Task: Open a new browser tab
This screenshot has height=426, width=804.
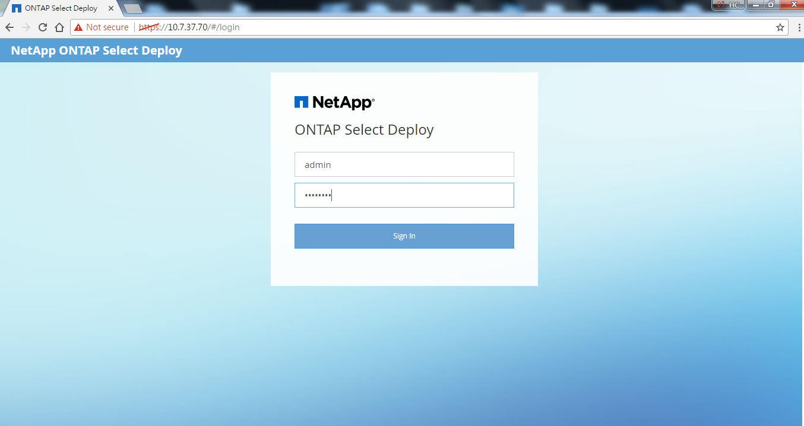Action: pyautogui.click(x=133, y=8)
